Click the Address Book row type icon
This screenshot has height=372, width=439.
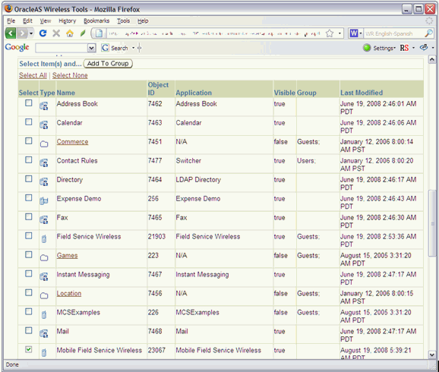pos(44,106)
